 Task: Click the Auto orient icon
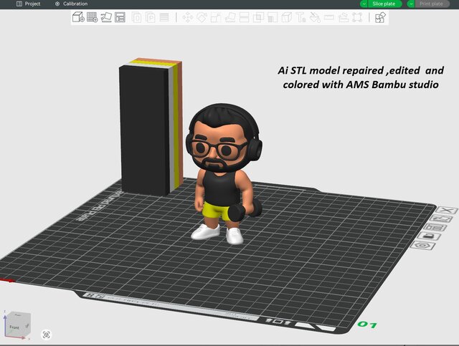pos(106,17)
